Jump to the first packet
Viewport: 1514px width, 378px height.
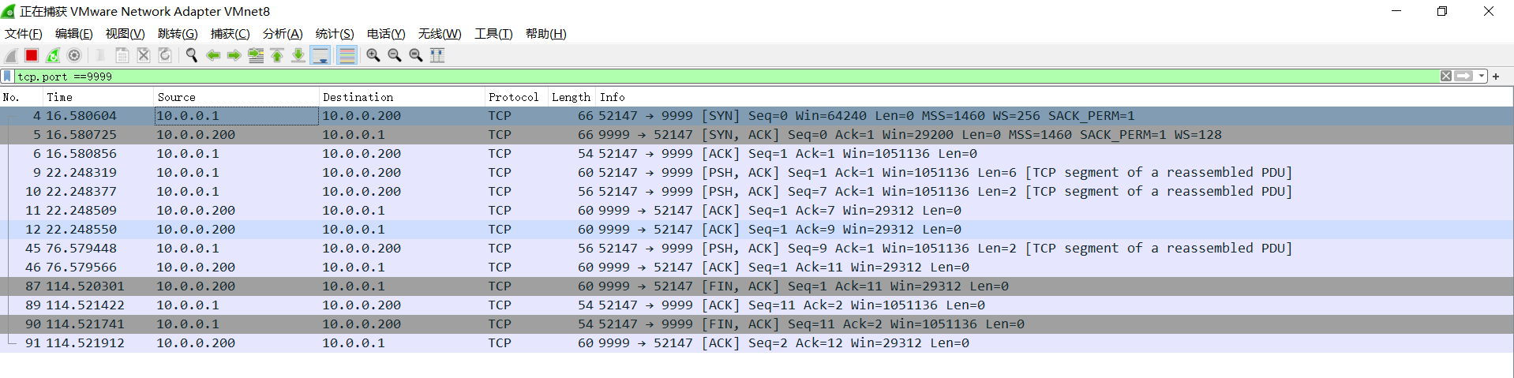tap(277, 55)
